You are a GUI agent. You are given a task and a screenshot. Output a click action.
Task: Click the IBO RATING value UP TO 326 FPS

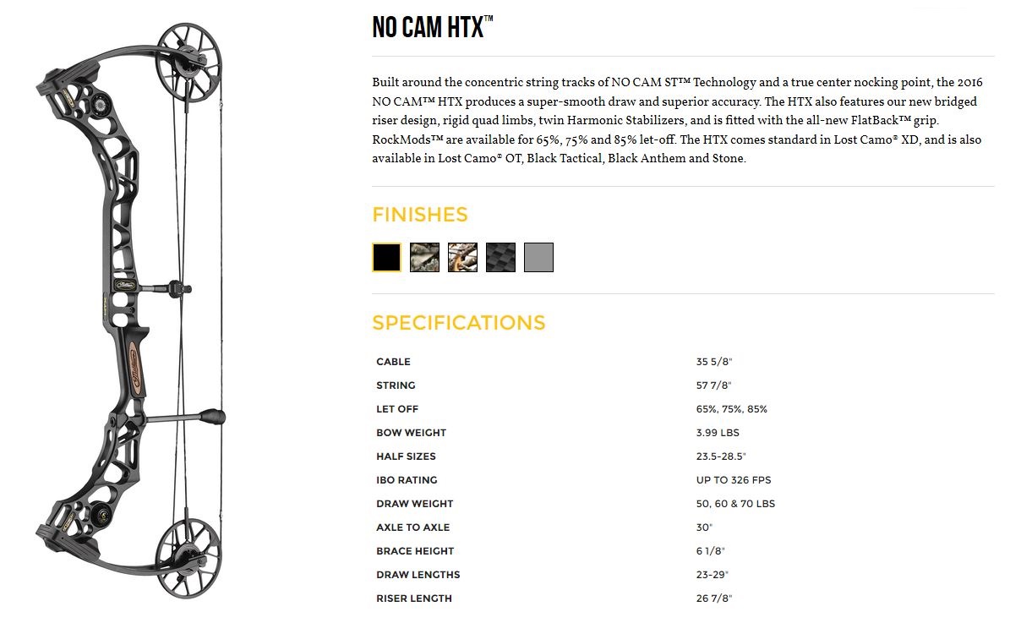pyautogui.click(x=734, y=480)
